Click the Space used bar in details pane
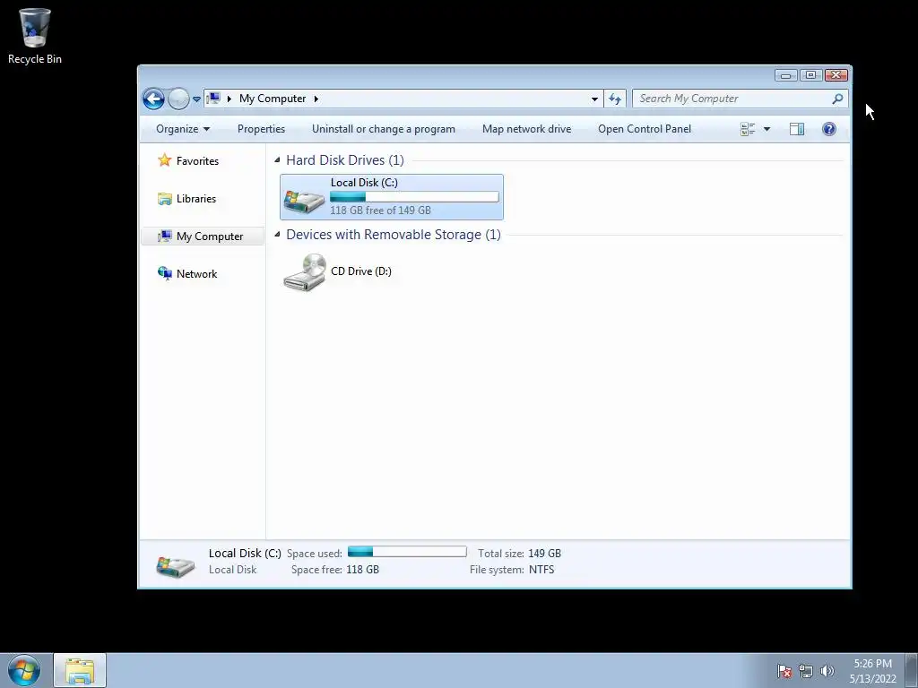 [407, 552]
